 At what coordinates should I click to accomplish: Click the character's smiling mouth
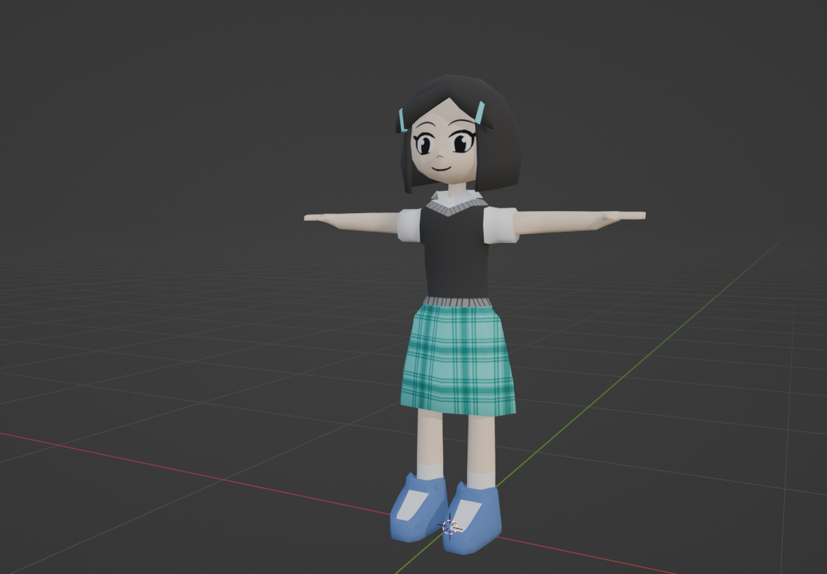click(x=440, y=167)
